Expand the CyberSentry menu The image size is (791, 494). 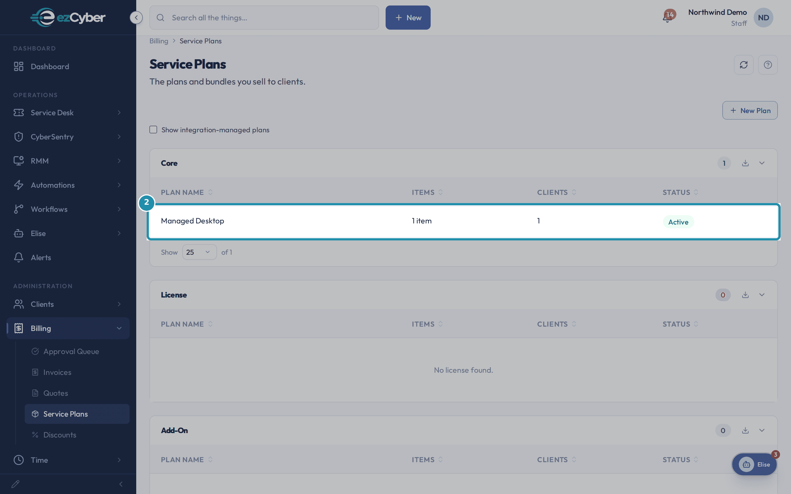[x=68, y=137]
